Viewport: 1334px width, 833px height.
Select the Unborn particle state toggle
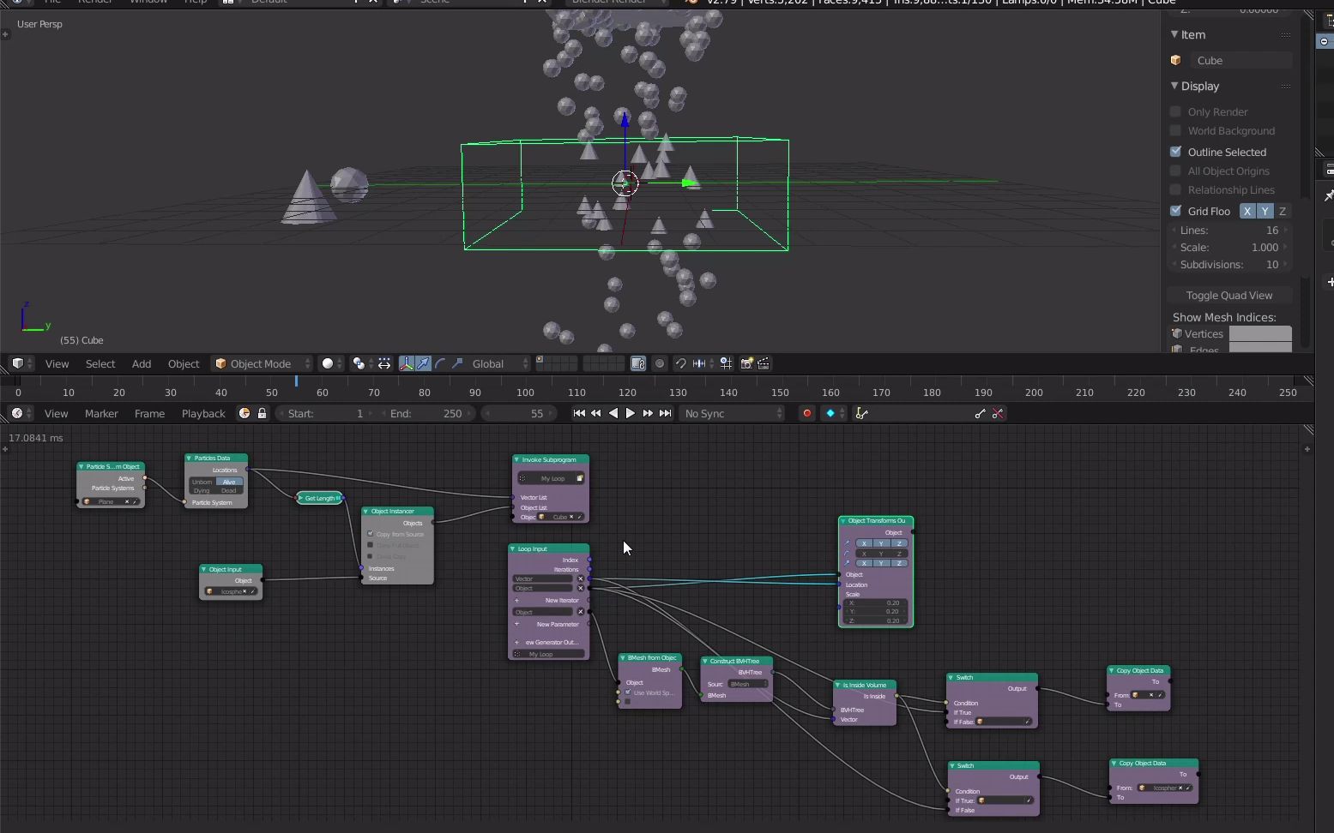coord(202,482)
